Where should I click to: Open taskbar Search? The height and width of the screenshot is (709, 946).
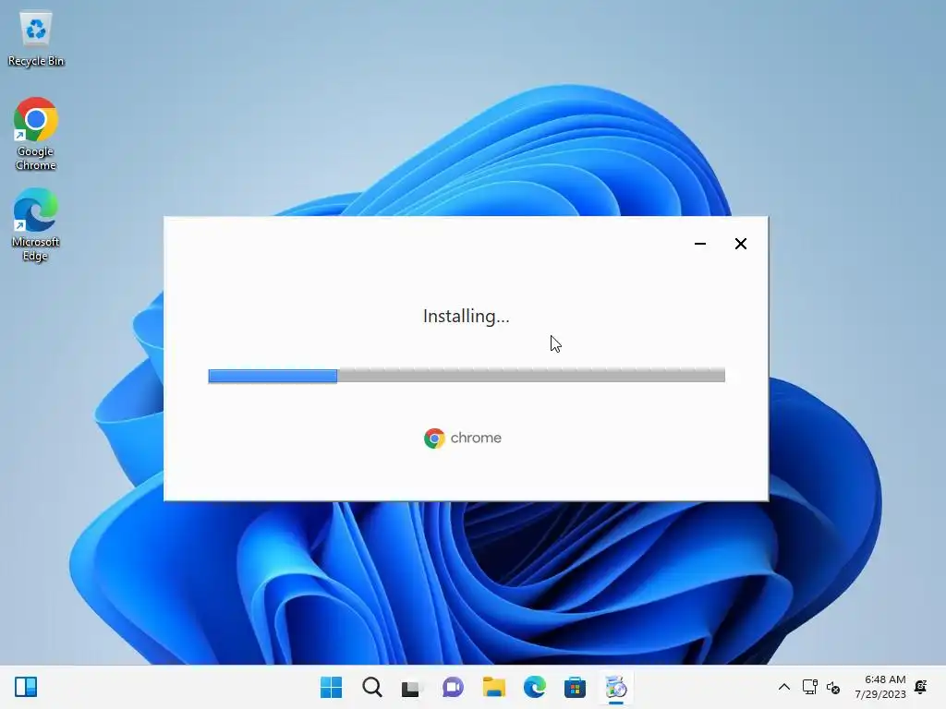click(x=372, y=687)
